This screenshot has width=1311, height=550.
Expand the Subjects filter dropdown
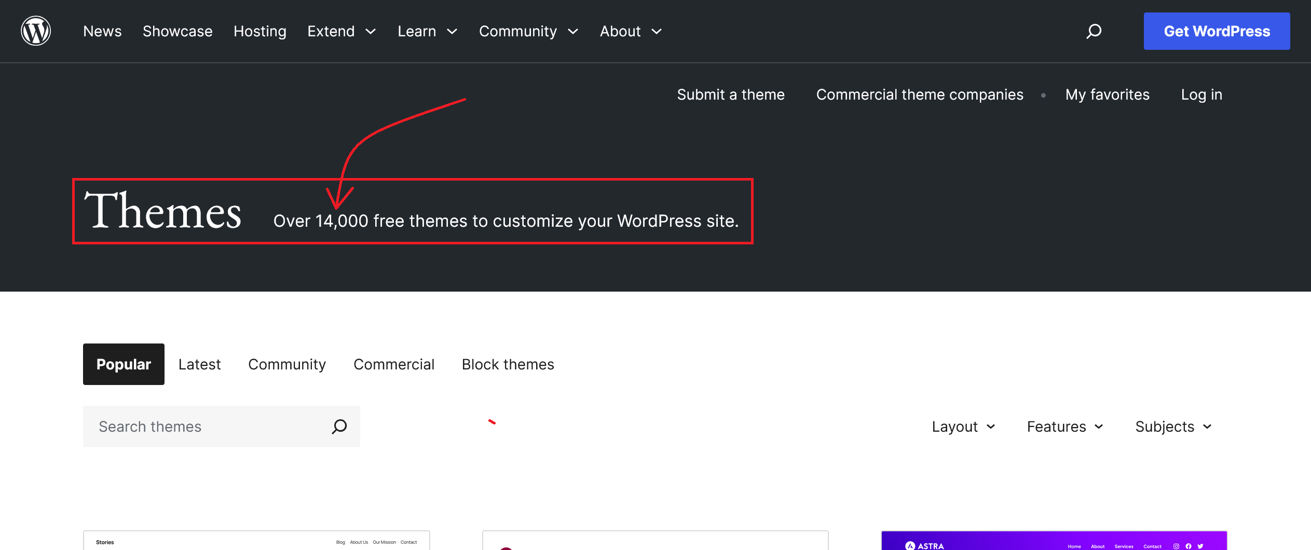[1173, 427]
